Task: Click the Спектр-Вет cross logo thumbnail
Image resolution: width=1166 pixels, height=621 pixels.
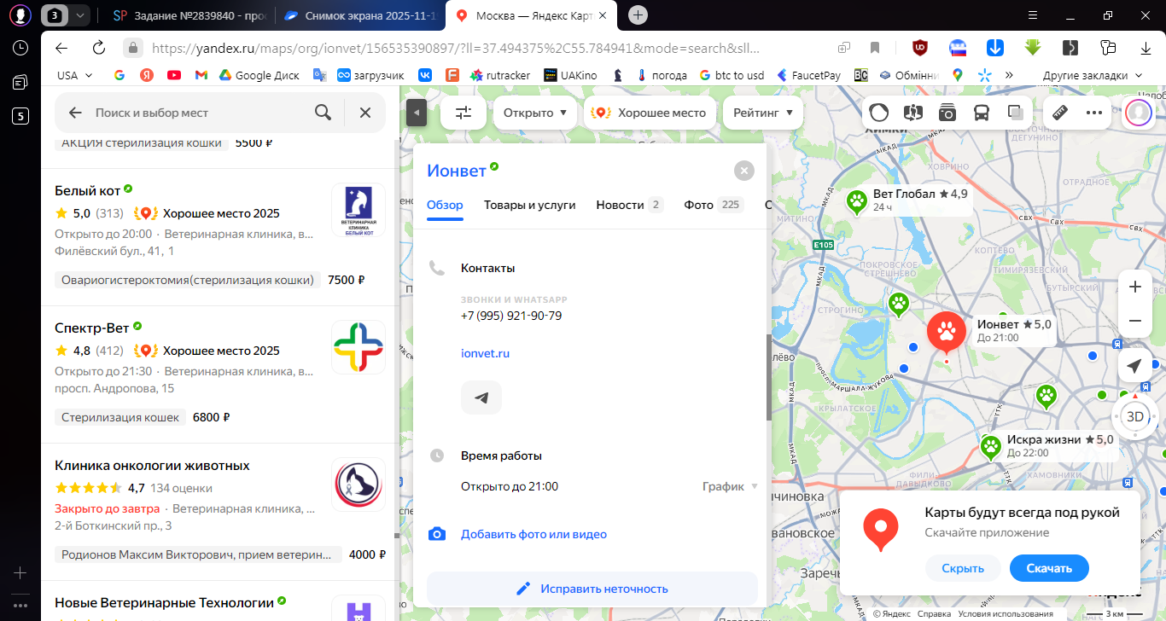Action: (359, 347)
